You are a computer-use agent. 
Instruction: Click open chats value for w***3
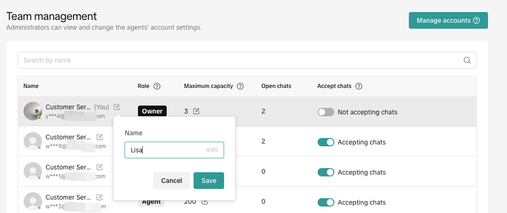(263, 201)
